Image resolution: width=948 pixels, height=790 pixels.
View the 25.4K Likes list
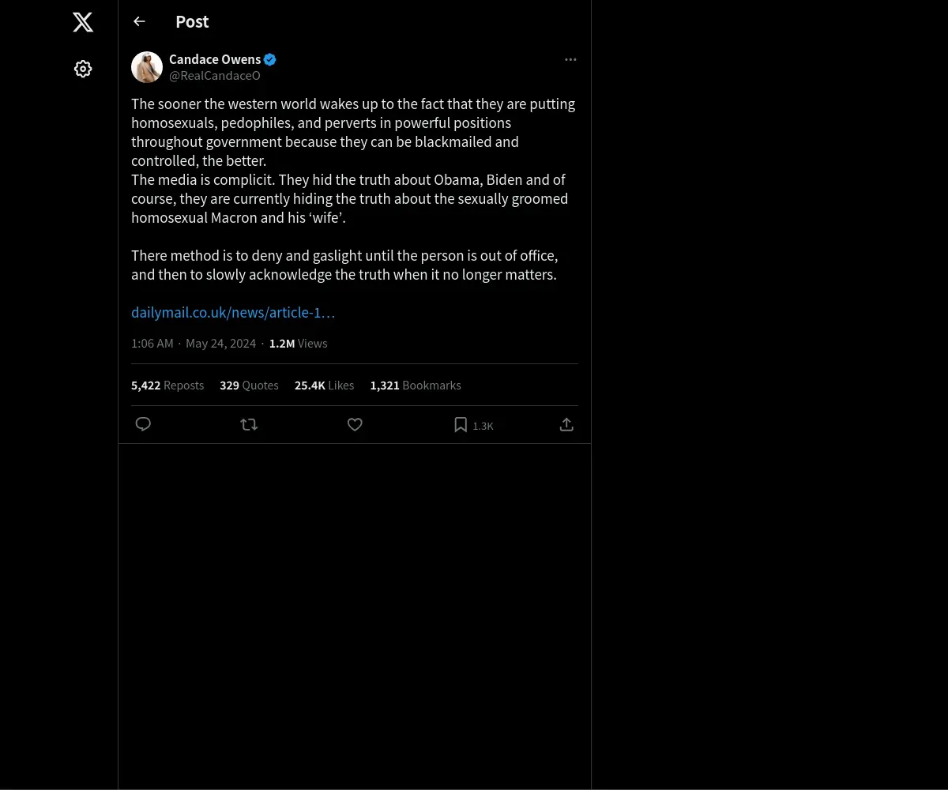tap(324, 386)
